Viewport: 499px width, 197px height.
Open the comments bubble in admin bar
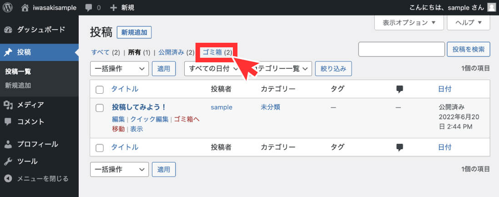(89, 8)
